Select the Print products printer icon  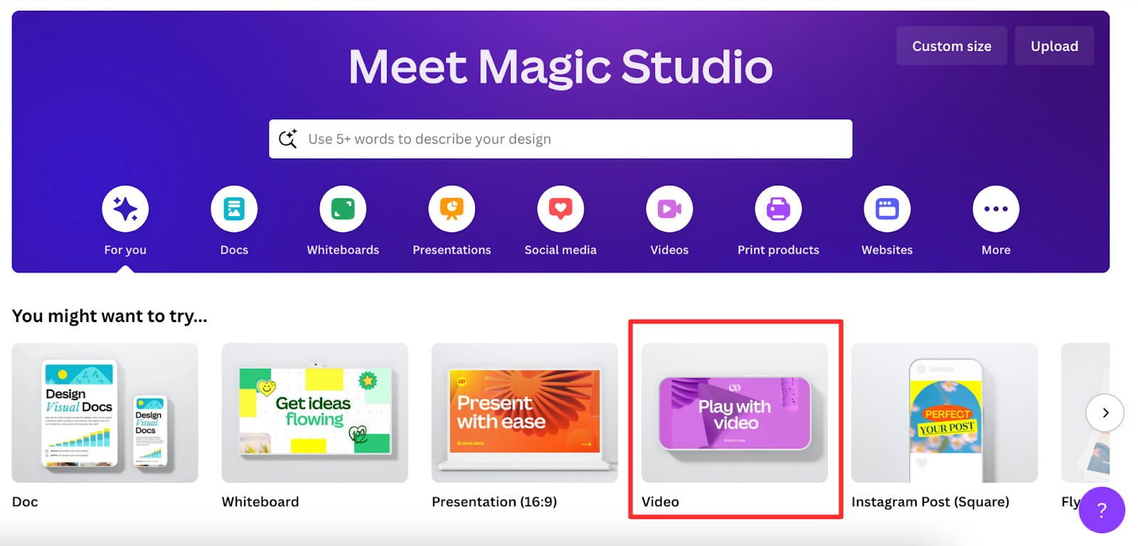[x=778, y=209]
